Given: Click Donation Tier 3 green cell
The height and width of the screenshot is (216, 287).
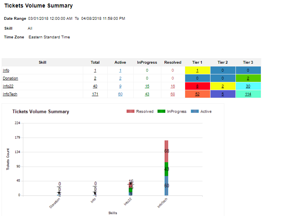Looking at the screenshot, I should 248,78.
